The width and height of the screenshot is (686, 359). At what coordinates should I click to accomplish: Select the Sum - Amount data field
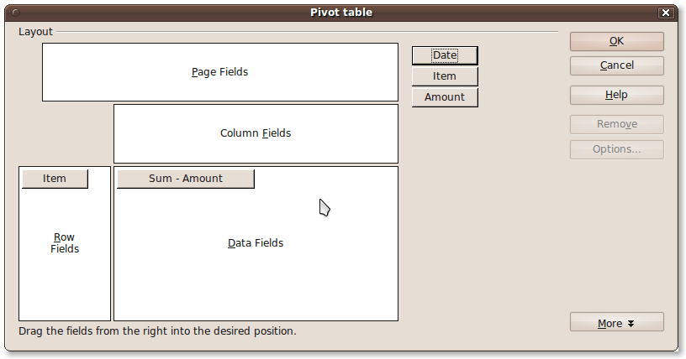coord(185,179)
